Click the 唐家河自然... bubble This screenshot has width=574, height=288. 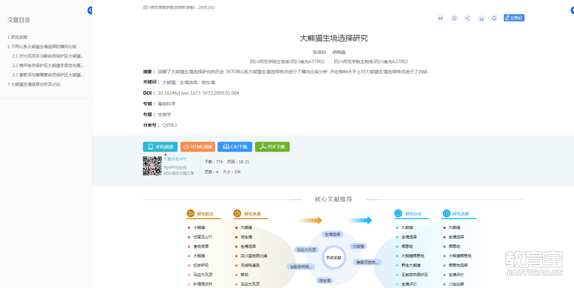tap(368, 262)
